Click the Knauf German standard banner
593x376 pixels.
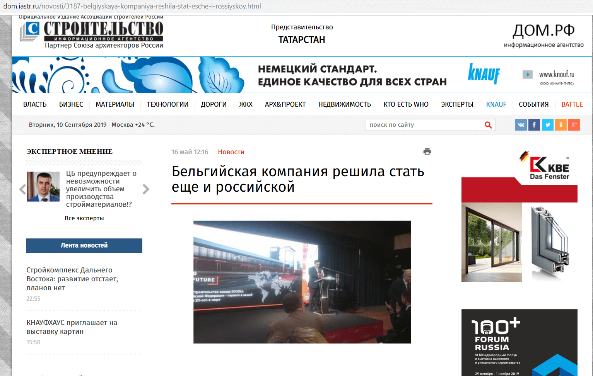(x=302, y=75)
